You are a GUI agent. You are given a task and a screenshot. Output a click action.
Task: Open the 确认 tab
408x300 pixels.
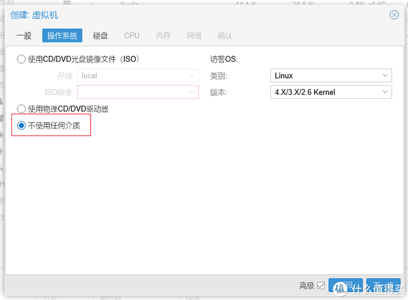coord(225,35)
